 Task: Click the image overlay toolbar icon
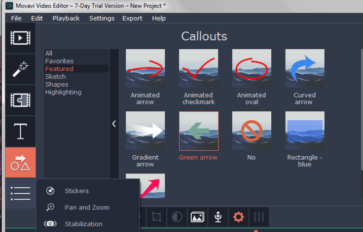pyautogui.click(x=197, y=217)
